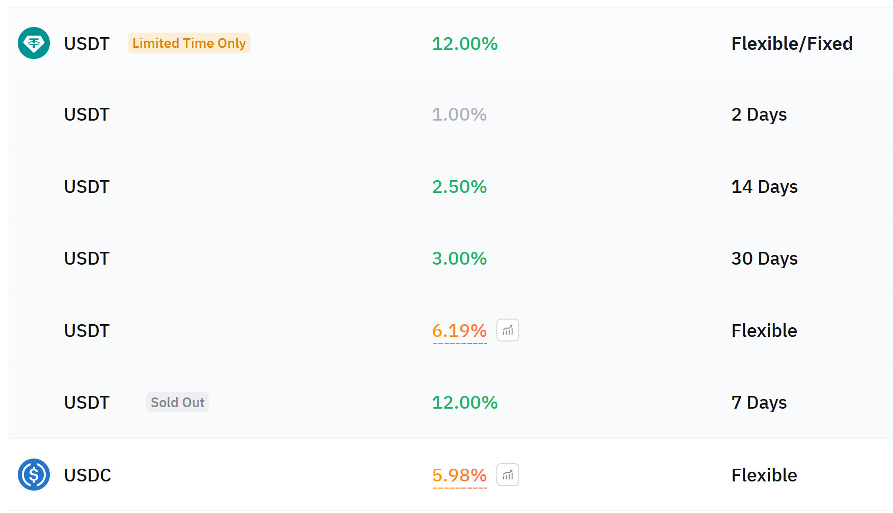The image size is (893, 513).
Task: Click the 5.98% underlined APR value
Action: [459, 475]
